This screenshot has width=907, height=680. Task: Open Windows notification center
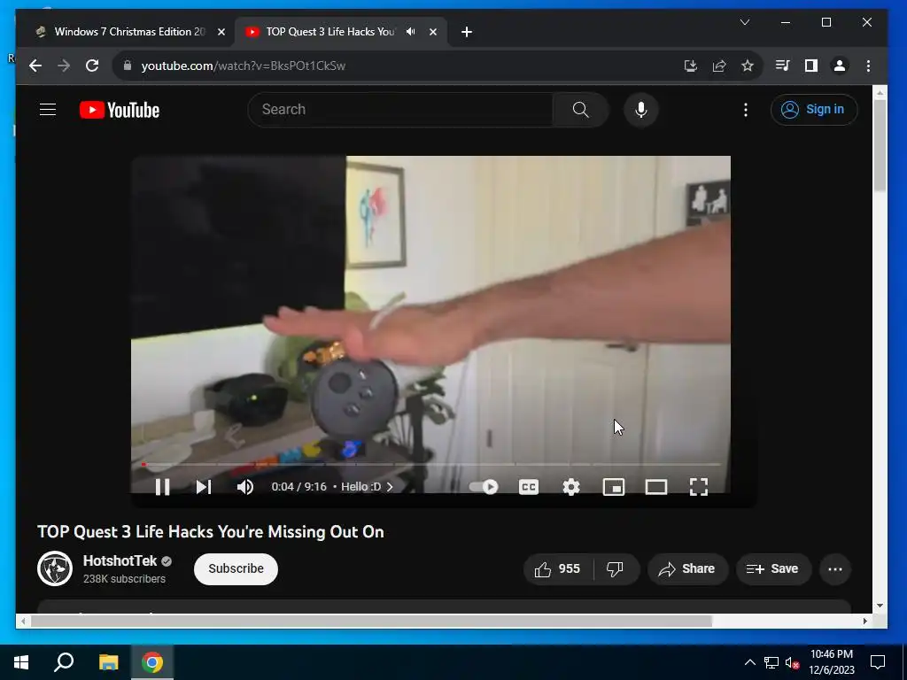[x=878, y=662]
